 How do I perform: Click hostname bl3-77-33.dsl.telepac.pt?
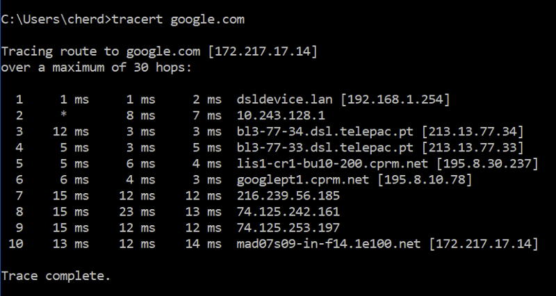pyautogui.click(x=325, y=147)
